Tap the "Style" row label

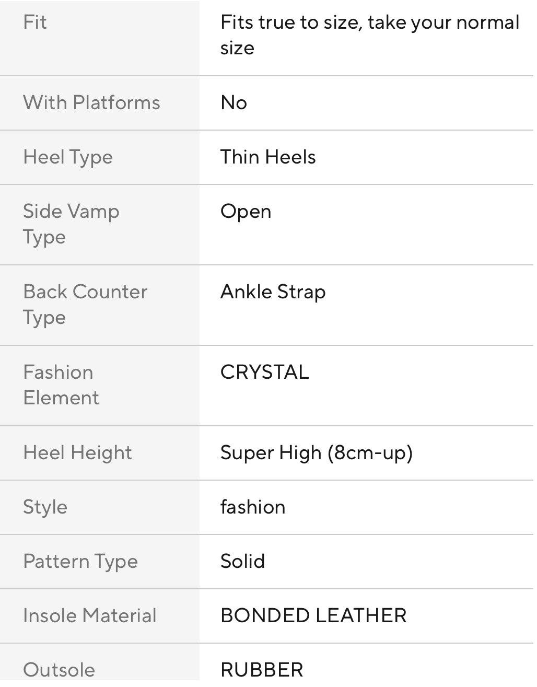pos(45,507)
